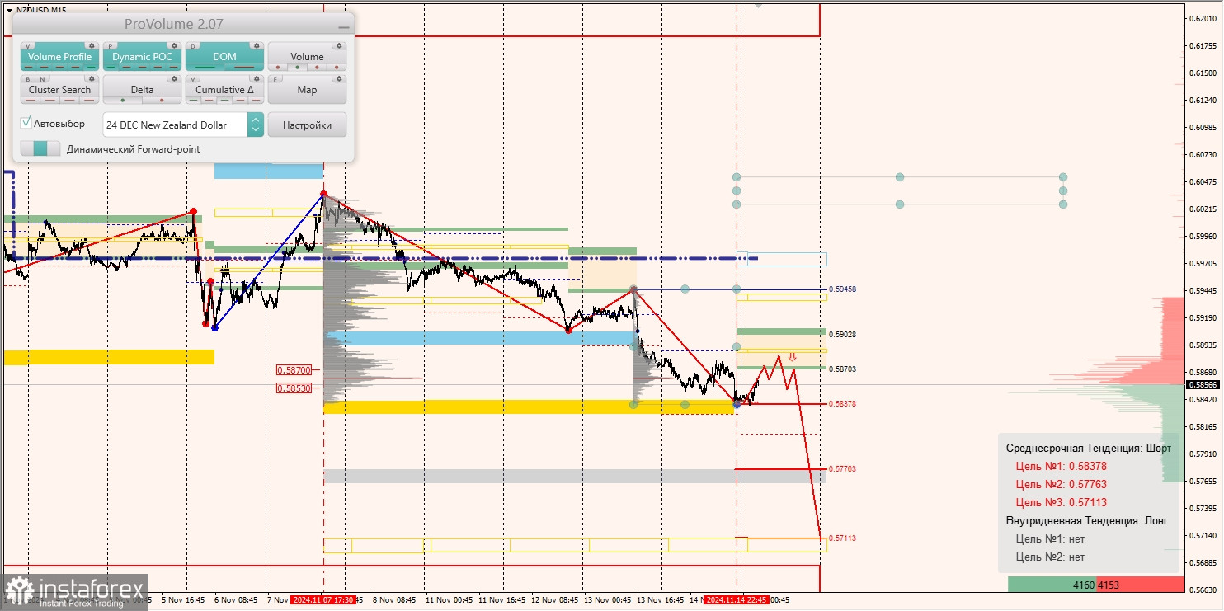Viewport: 1224px width, 611px height.
Task: Click the red down-arrow marker near 0.58703
Action: tap(792, 357)
